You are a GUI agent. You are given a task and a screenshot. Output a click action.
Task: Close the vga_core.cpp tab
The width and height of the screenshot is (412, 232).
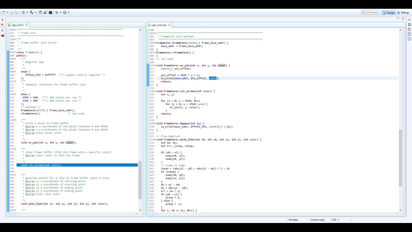[169, 25]
